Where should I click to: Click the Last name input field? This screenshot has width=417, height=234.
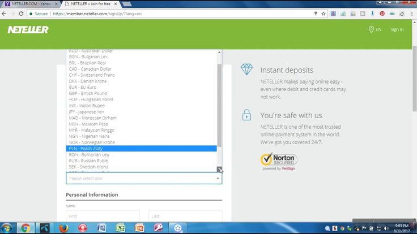pos(185,216)
